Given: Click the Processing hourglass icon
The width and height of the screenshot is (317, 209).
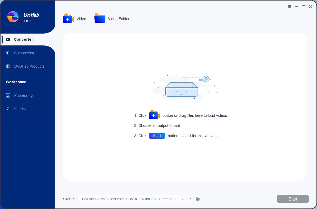Looking at the screenshot, I should [8, 95].
